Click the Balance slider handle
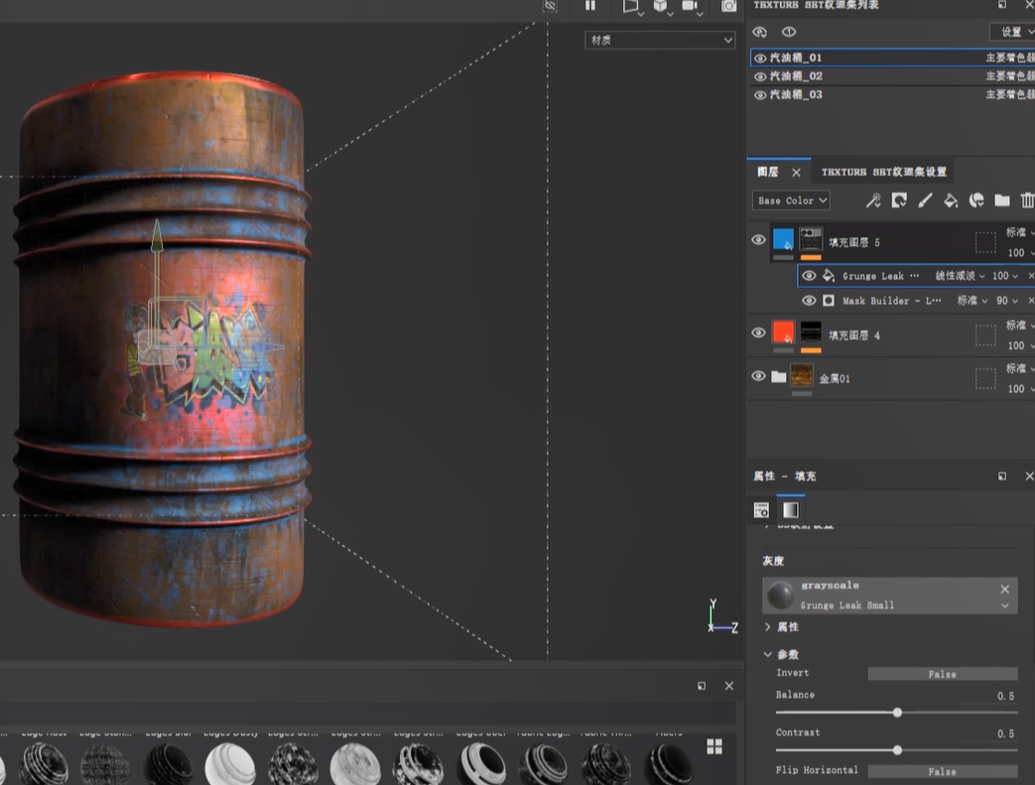Viewport: 1035px width, 785px height. (x=897, y=713)
